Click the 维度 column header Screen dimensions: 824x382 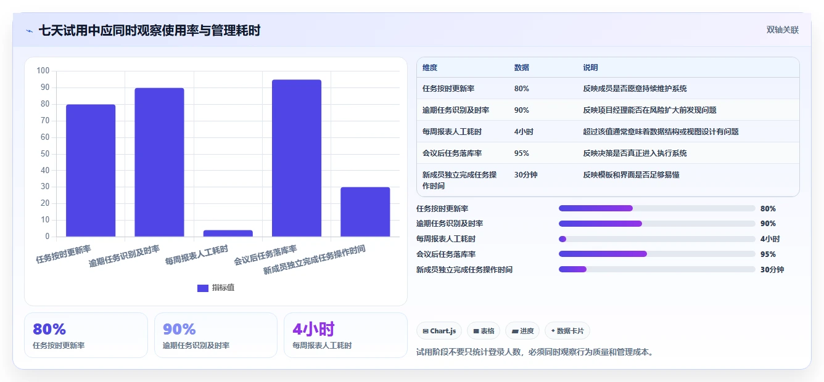coord(430,68)
